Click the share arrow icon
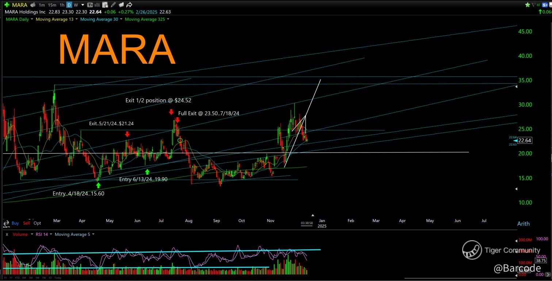The width and height of the screenshot is (552, 281). pos(129,5)
